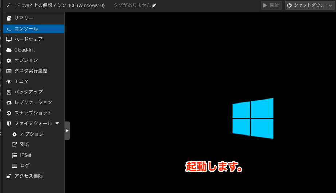Open the Task History menu item
336x193 pixels.
(31, 71)
